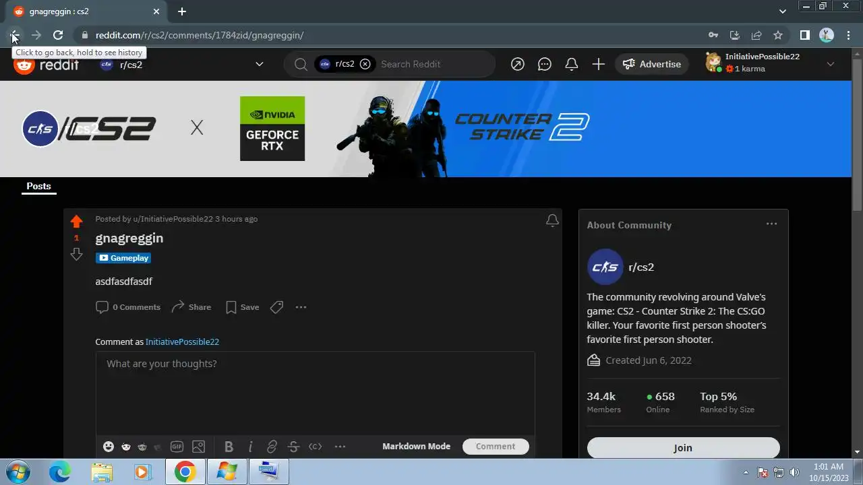Open the header notifications bell
This screenshot has height=485, width=863.
(571, 64)
